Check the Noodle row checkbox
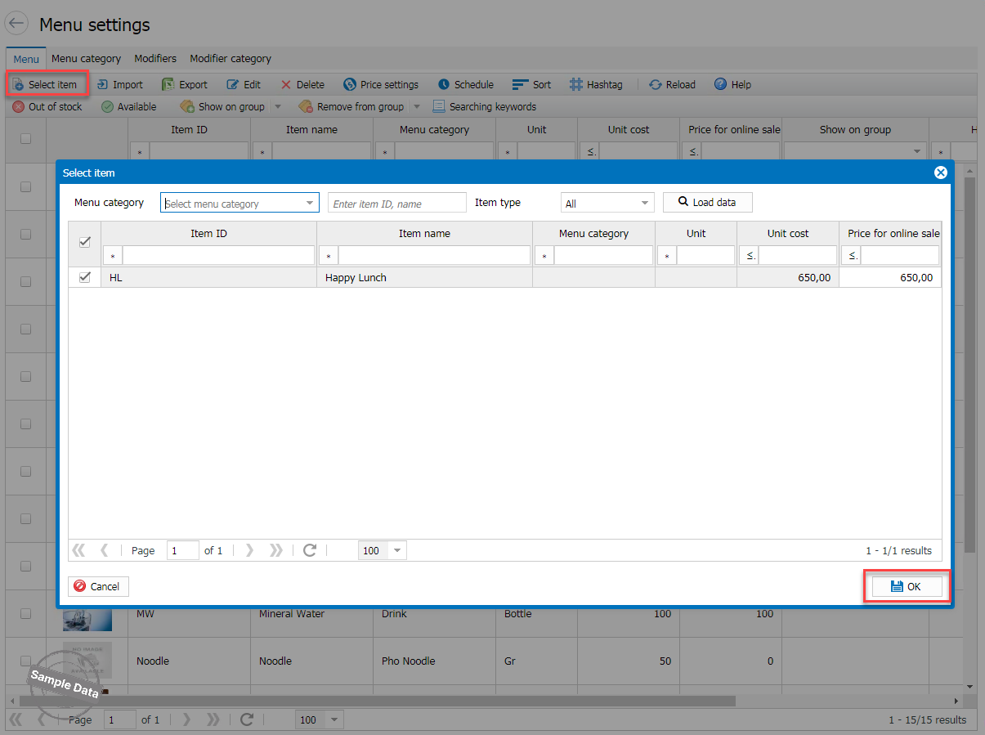The height and width of the screenshot is (735, 985). click(x=25, y=661)
